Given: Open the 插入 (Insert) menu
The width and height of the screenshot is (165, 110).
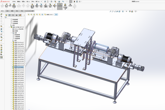Looking at the screenshot, I should pos(28,2).
